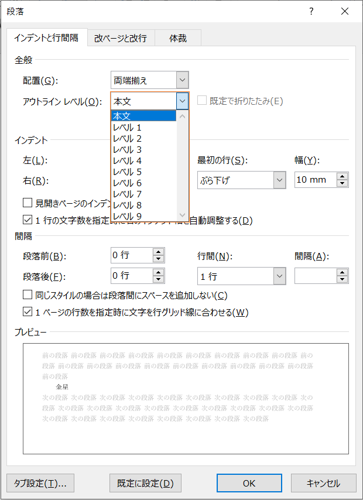The width and height of the screenshot is (363, 500).
Task: Increase the 幅 indent width value
Action: tap(343, 176)
